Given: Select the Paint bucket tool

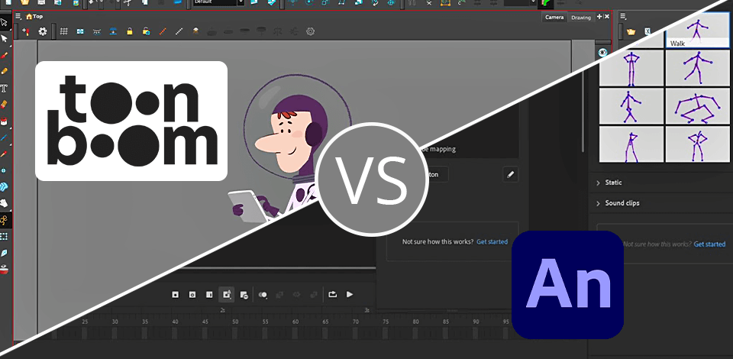Looking at the screenshot, I should [5, 121].
